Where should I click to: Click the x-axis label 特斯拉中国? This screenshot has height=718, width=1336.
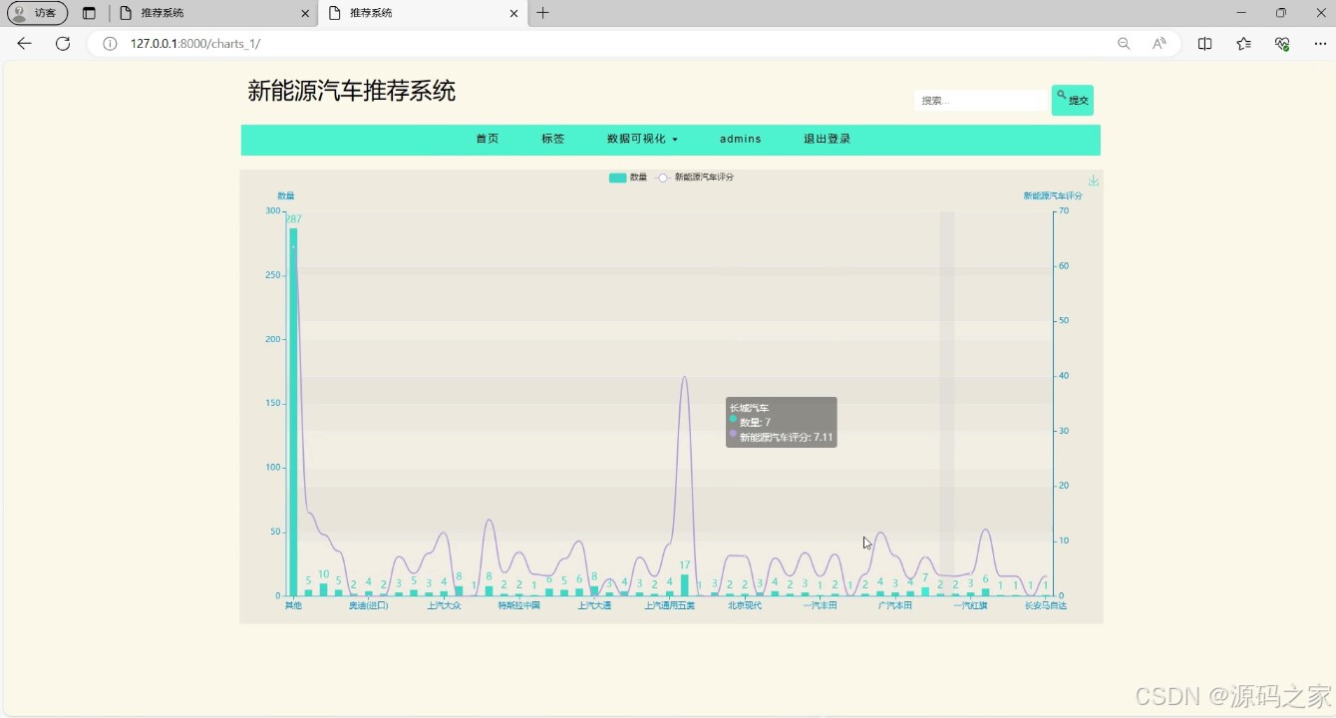(519, 605)
